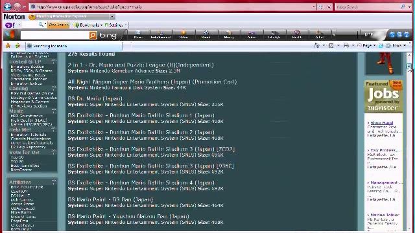
Task: Collapse the 'Help Me!' sidebar section
Action: [x=54, y=129]
